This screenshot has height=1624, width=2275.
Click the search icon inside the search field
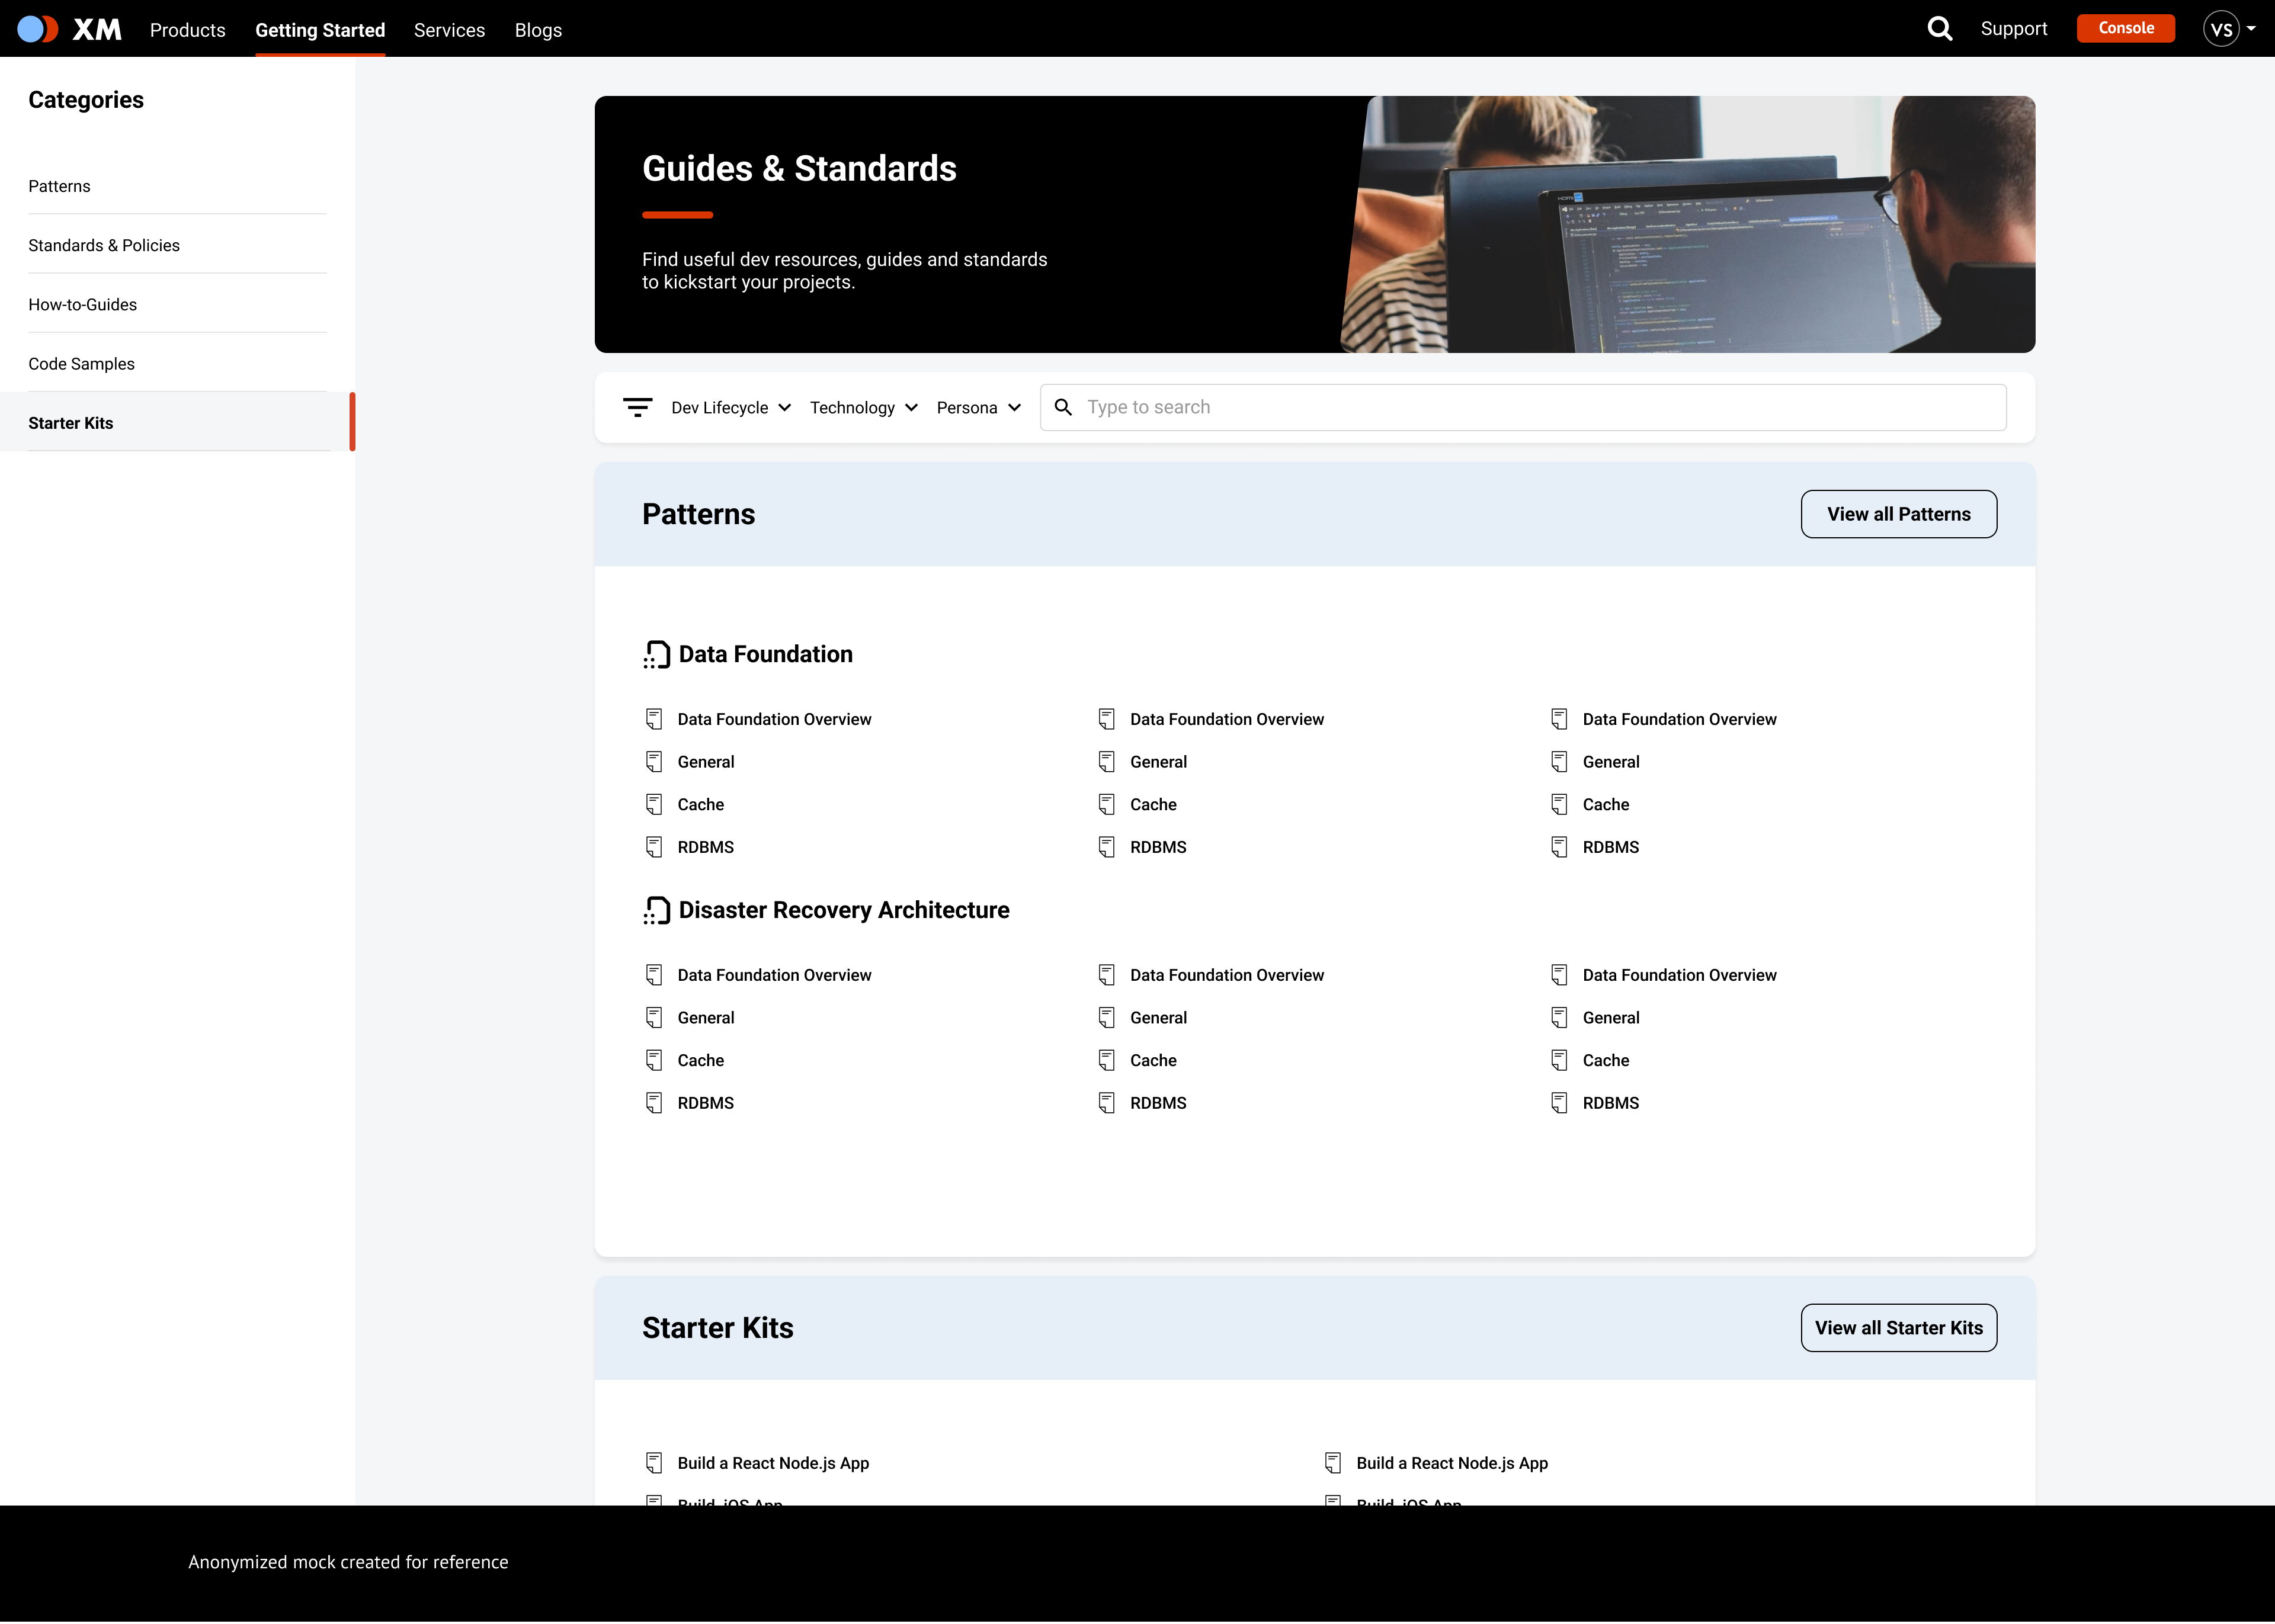tap(1063, 407)
